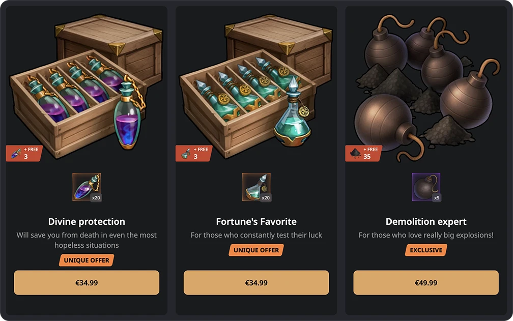Click the free 3 green potions badge
This screenshot has width=513, height=321.
tap(194, 153)
